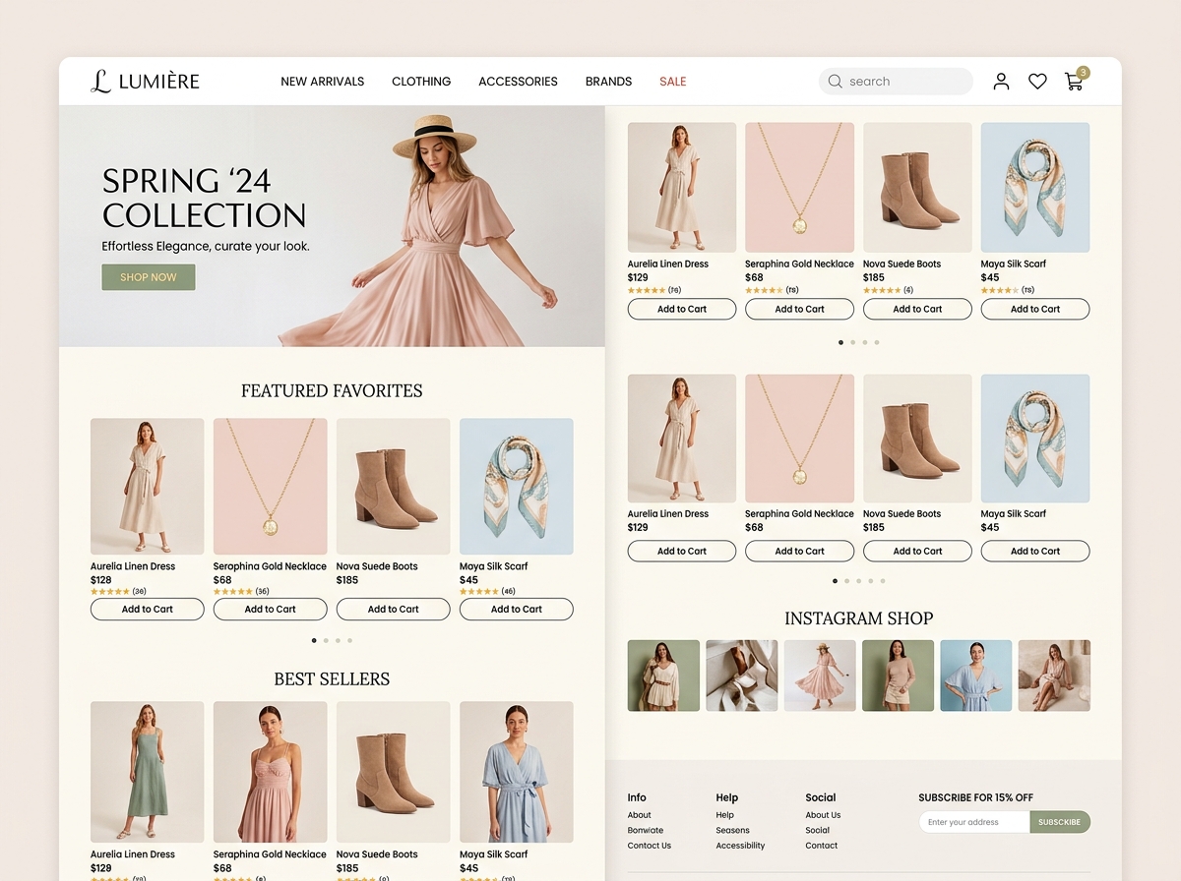Click the About Us link under Social
The height and width of the screenshot is (881, 1181).
(x=823, y=815)
